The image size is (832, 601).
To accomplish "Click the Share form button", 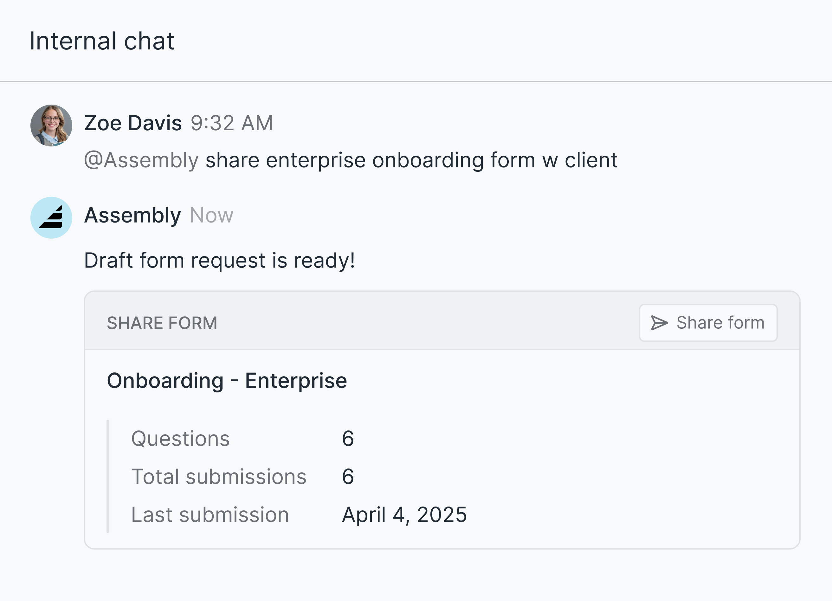I will [x=708, y=323].
